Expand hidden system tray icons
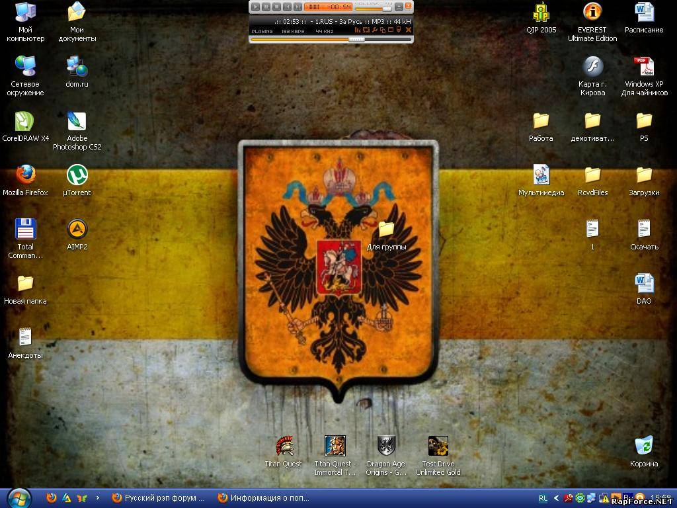The image size is (677, 508). point(556,498)
